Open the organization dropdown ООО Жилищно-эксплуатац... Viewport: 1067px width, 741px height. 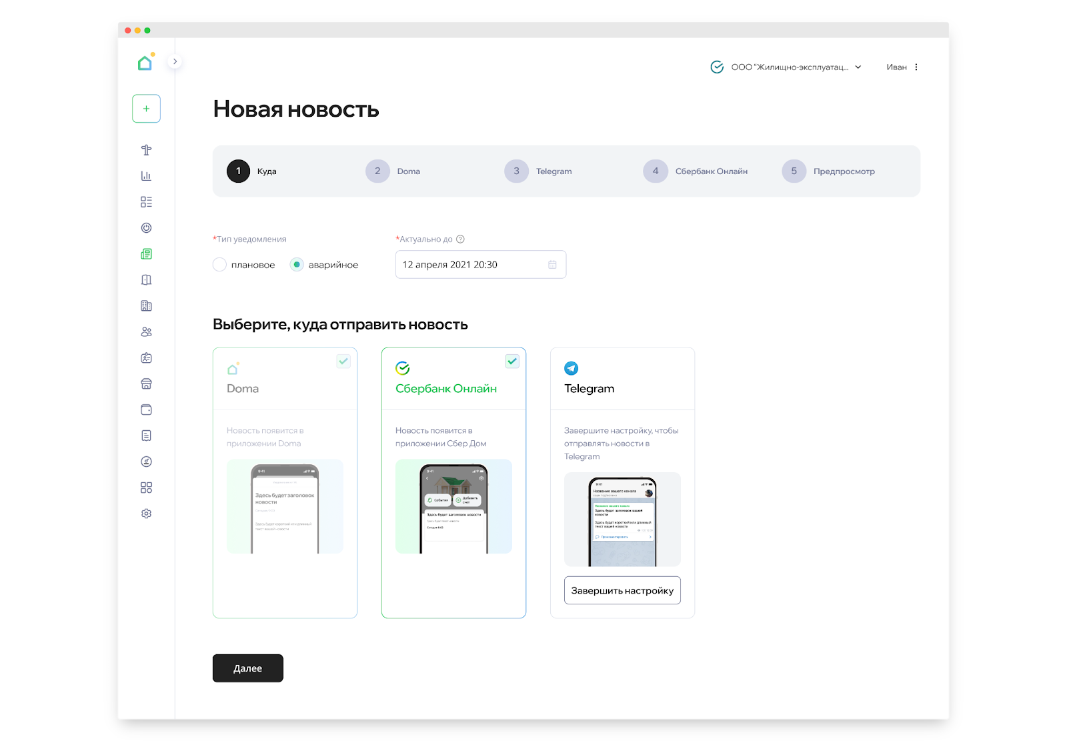(797, 67)
